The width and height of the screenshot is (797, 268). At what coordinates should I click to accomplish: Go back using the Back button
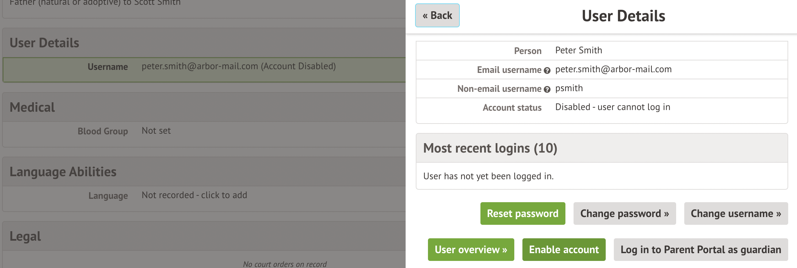437,16
